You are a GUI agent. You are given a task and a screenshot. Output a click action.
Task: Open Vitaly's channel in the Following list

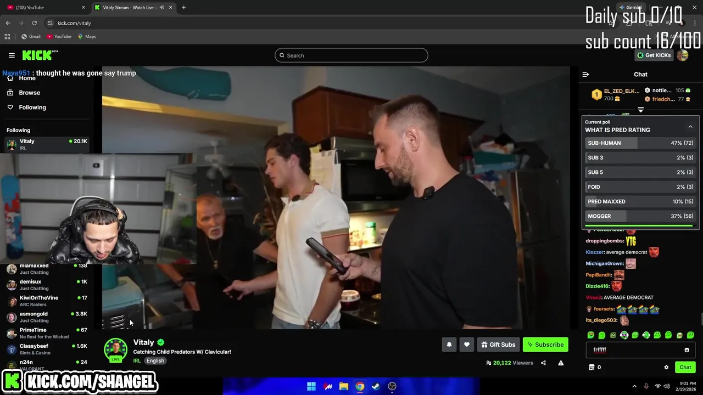pyautogui.click(x=47, y=144)
